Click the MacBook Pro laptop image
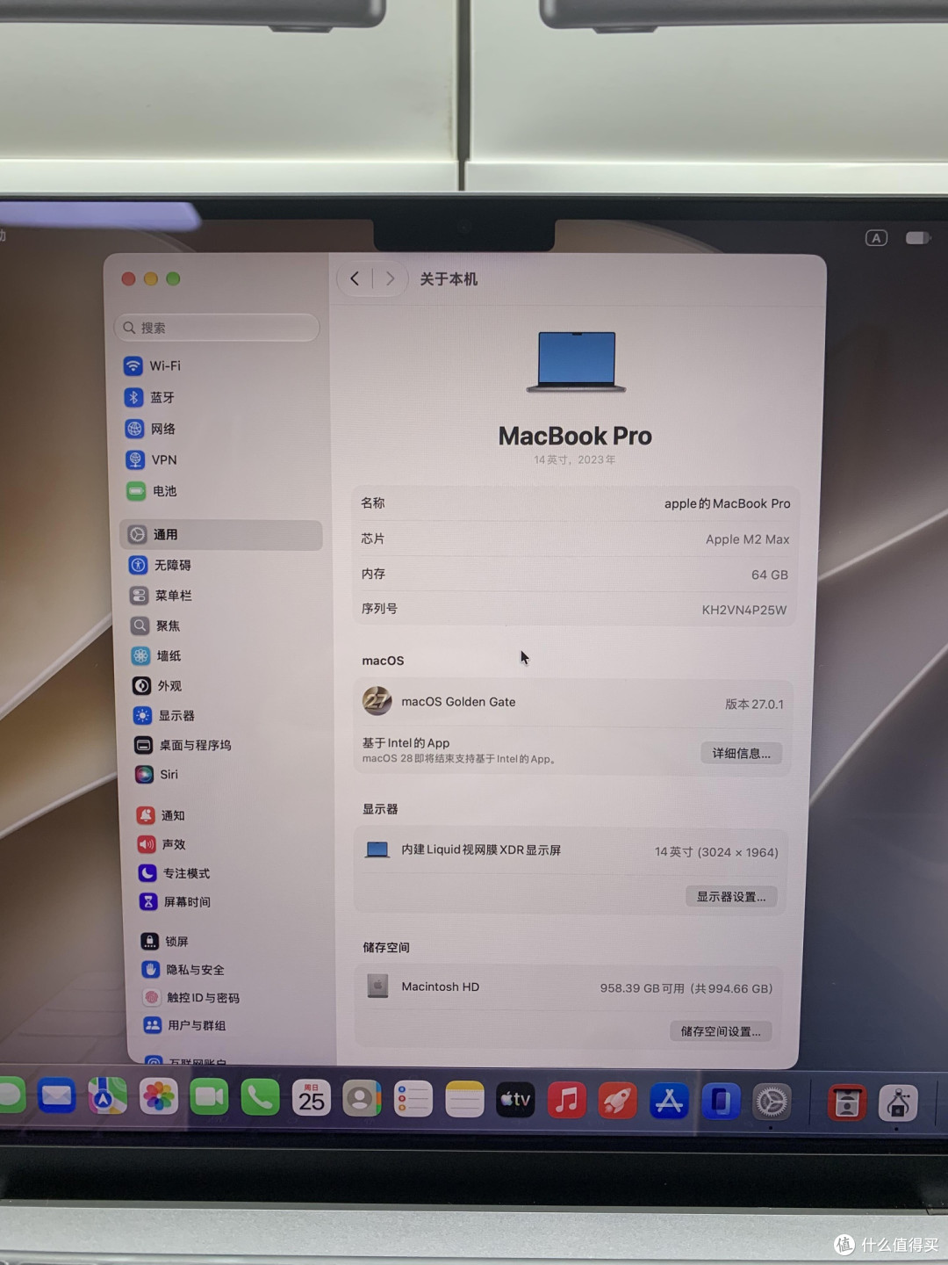 pyautogui.click(x=576, y=362)
